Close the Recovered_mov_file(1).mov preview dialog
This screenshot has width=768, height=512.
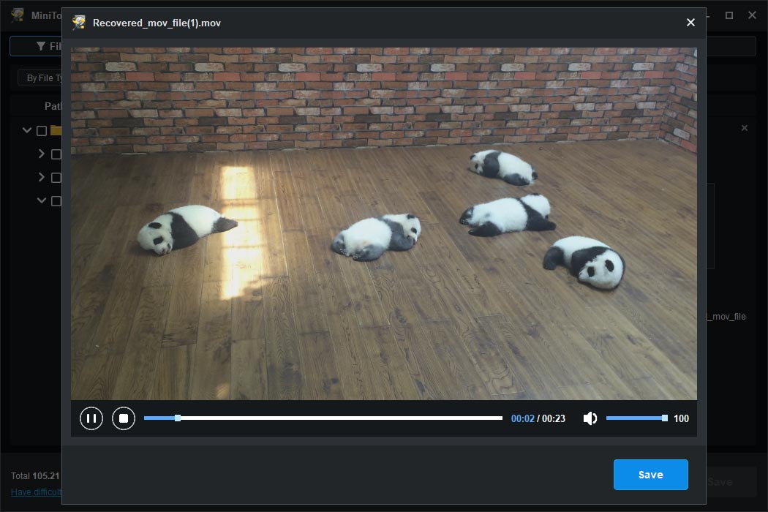pos(690,23)
